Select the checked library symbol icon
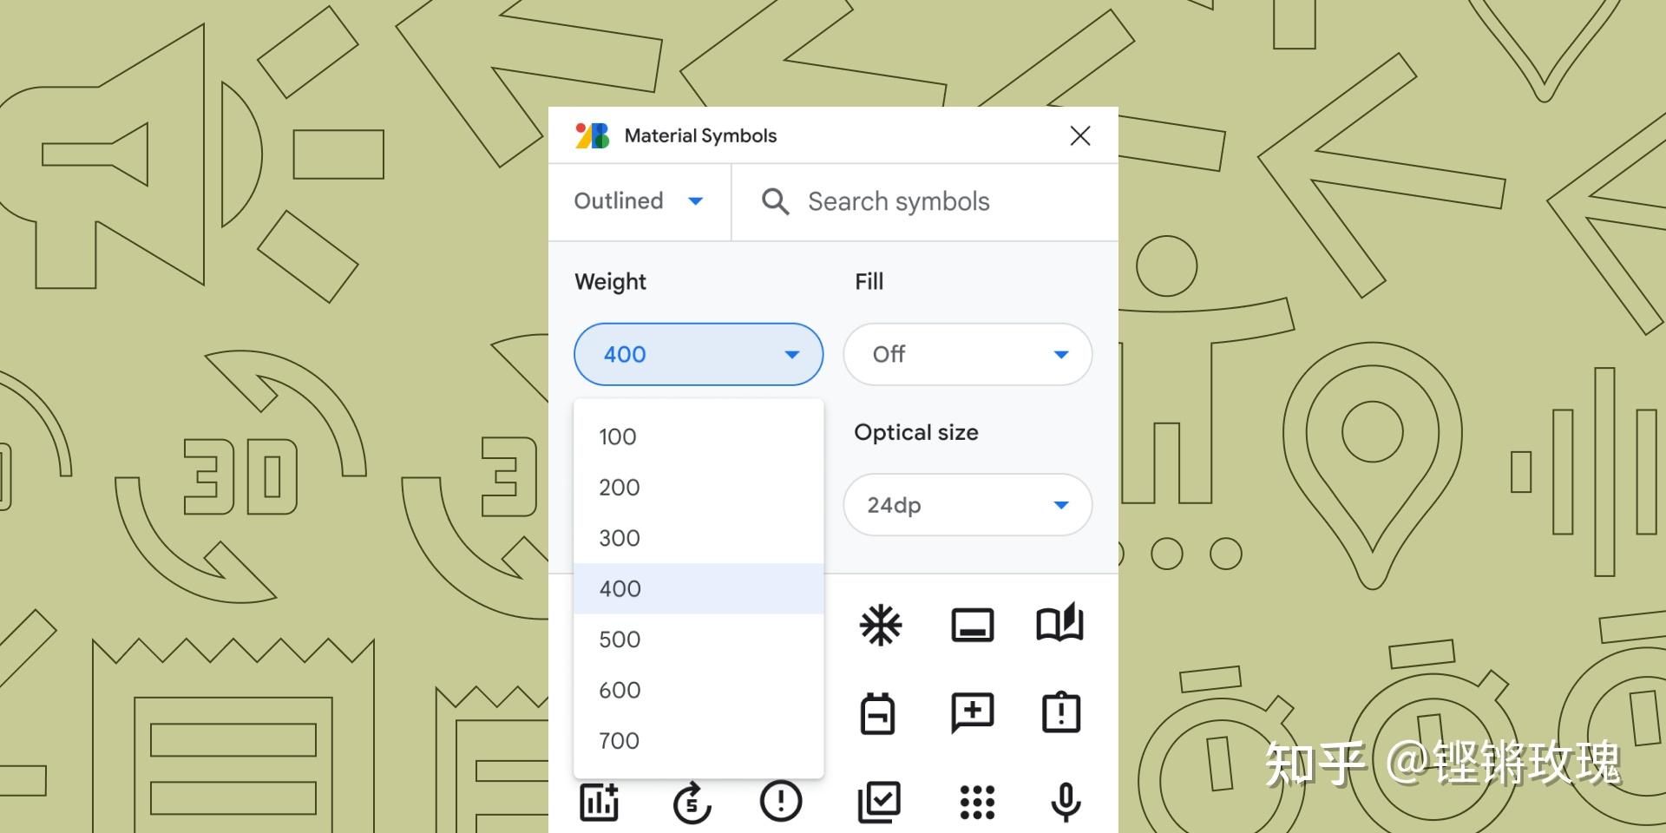This screenshot has width=1666, height=833. tap(879, 802)
